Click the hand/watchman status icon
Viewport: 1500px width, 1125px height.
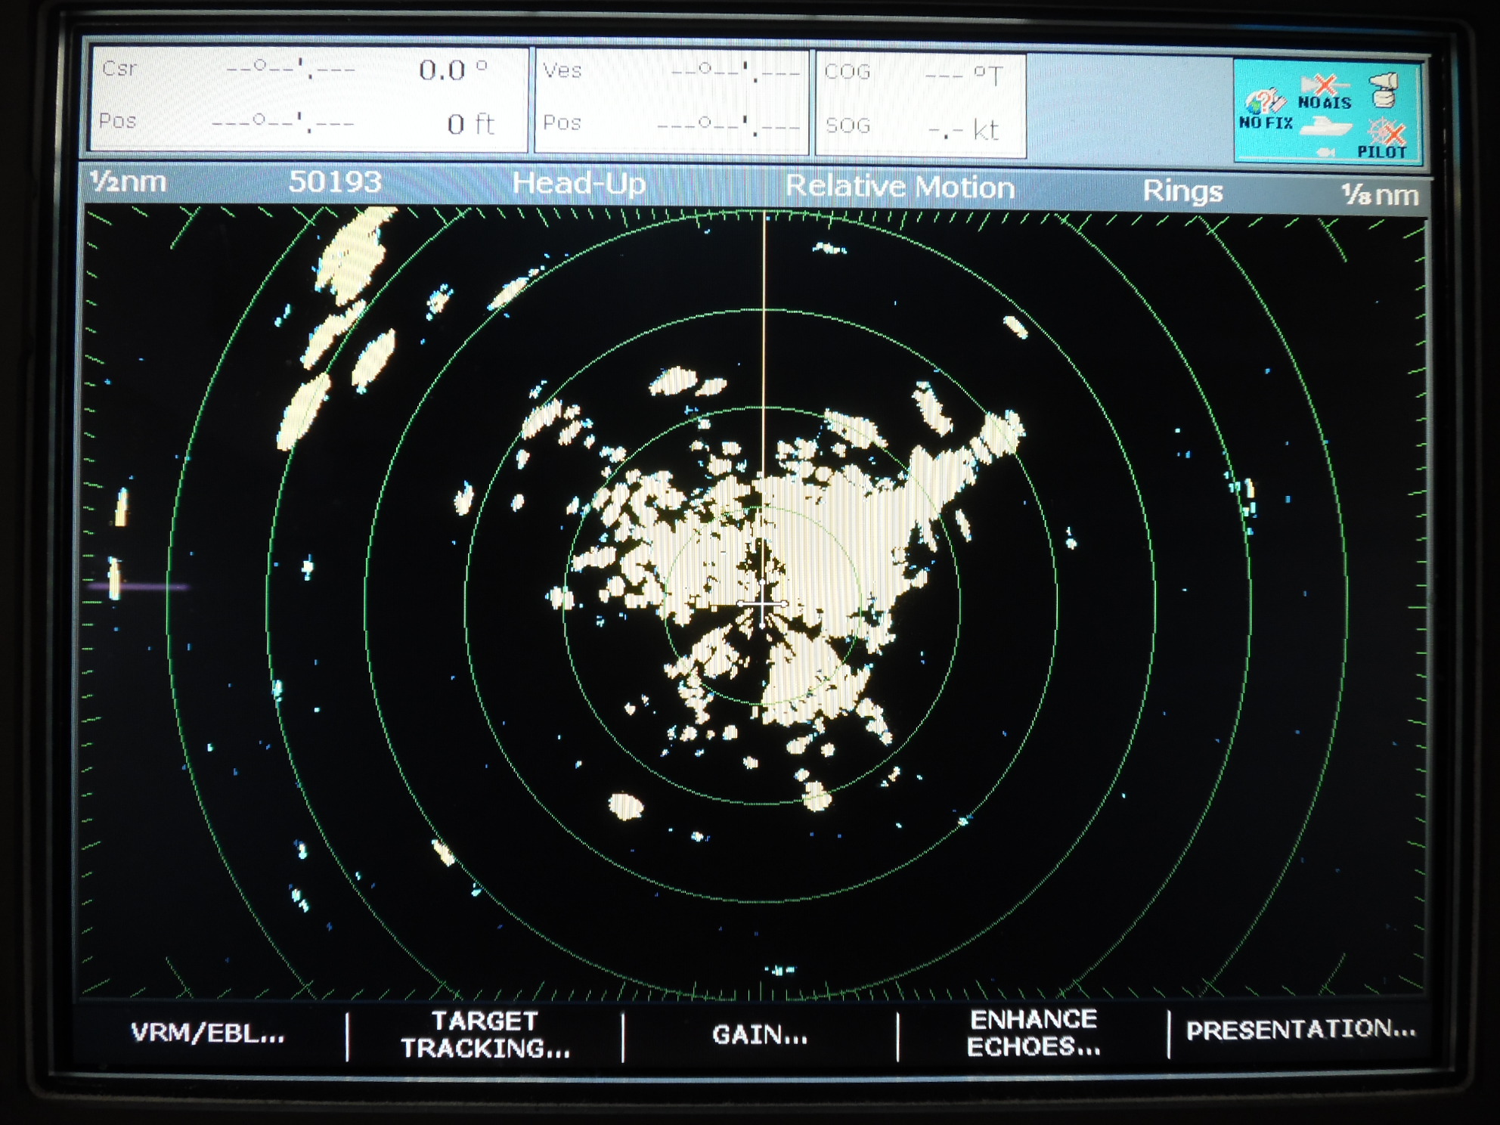point(1383,90)
